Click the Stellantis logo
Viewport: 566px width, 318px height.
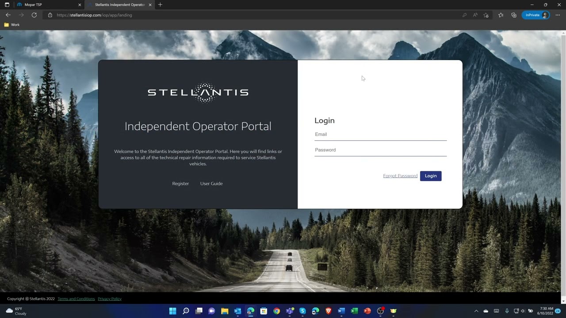coord(198,92)
